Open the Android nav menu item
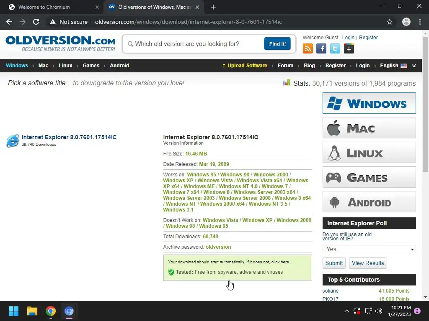This screenshot has height=321, width=429. click(119, 66)
